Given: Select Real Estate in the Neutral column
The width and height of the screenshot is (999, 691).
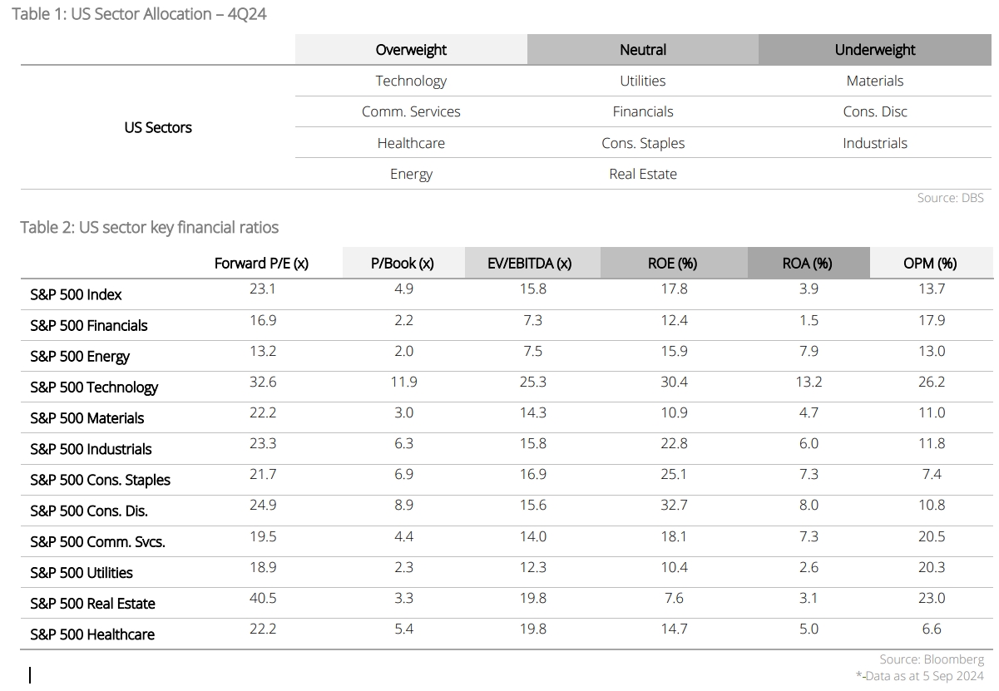Looking at the screenshot, I should coord(643,174).
